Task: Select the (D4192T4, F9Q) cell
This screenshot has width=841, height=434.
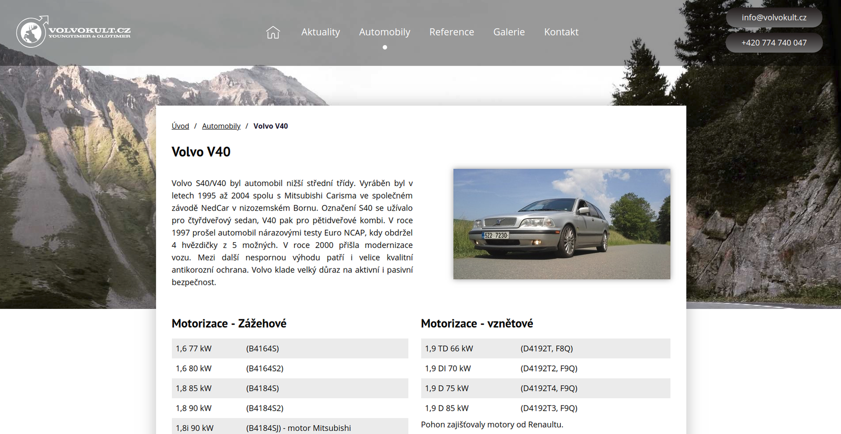Action: [x=593, y=388]
